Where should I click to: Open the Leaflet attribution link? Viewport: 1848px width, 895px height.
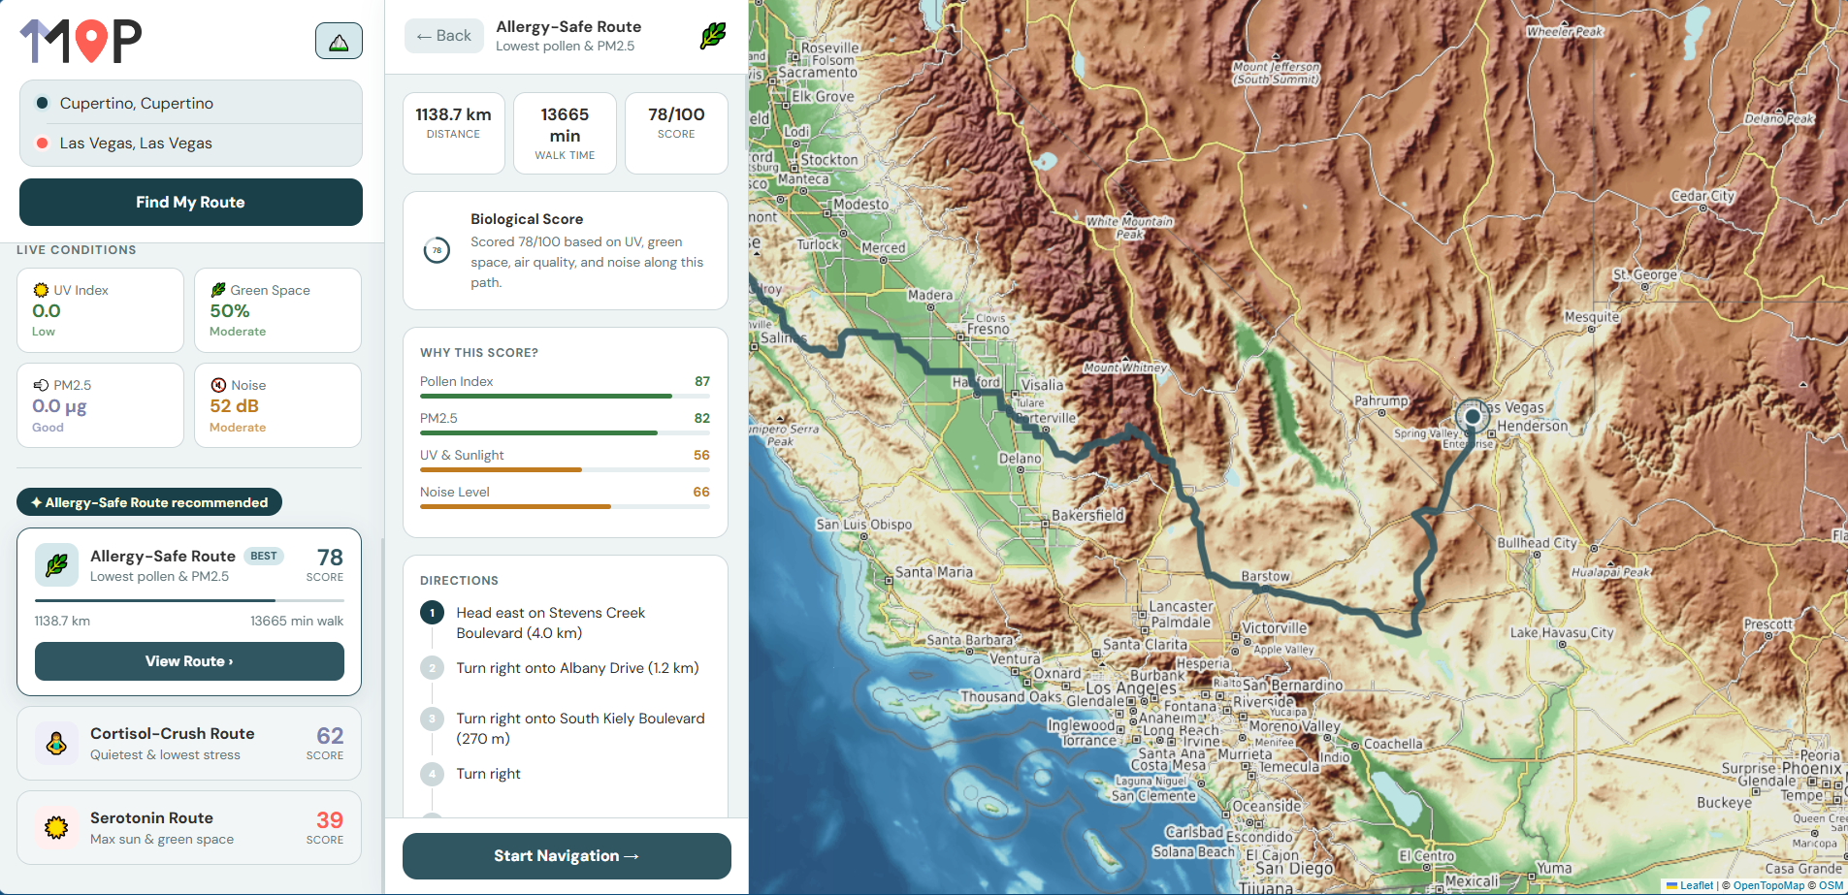1690,885
